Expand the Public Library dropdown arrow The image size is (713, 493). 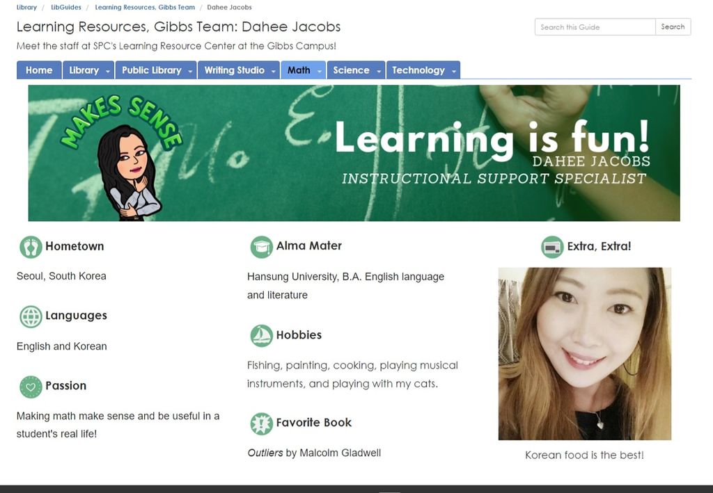coord(190,71)
